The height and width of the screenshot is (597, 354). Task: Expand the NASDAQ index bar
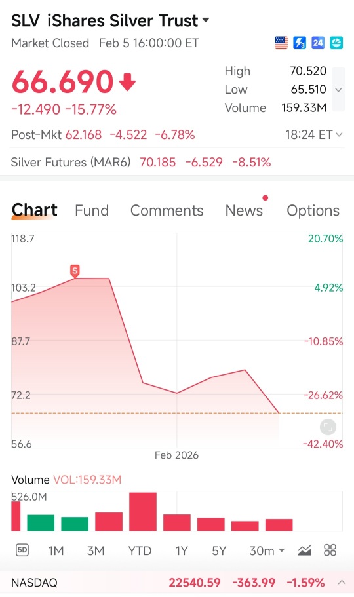(x=342, y=582)
